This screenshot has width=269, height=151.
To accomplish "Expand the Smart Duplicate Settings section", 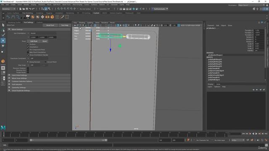I will point(39,91).
